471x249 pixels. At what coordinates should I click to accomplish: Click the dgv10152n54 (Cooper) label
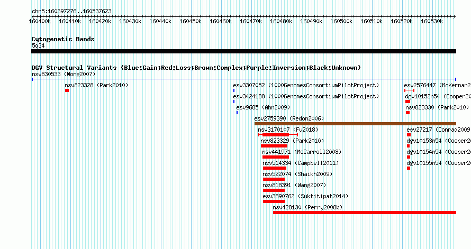coord(438,96)
